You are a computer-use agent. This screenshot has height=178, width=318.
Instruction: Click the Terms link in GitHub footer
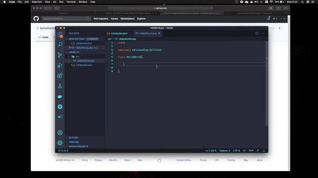85,160
